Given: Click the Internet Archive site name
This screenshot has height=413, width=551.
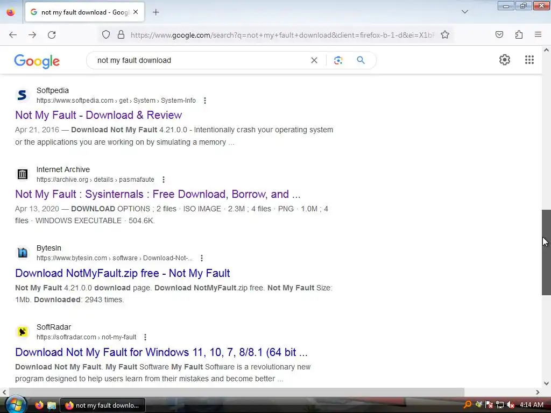Looking at the screenshot, I should (x=63, y=169).
